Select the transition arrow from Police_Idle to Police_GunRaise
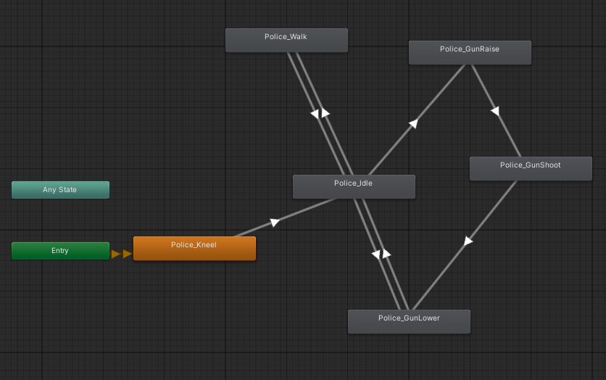 [x=412, y=124]
